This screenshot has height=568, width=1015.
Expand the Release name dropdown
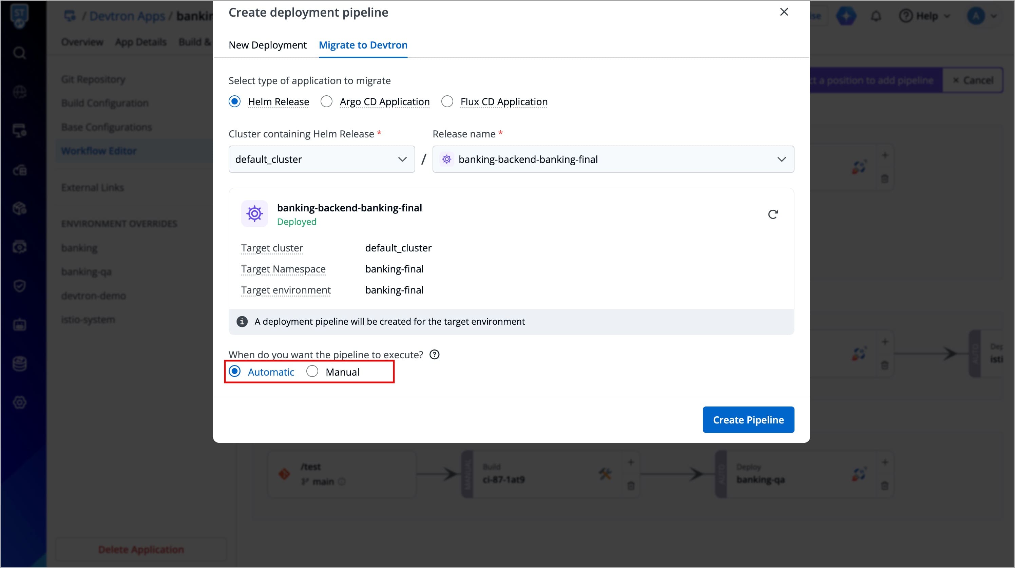pos(613,159)
